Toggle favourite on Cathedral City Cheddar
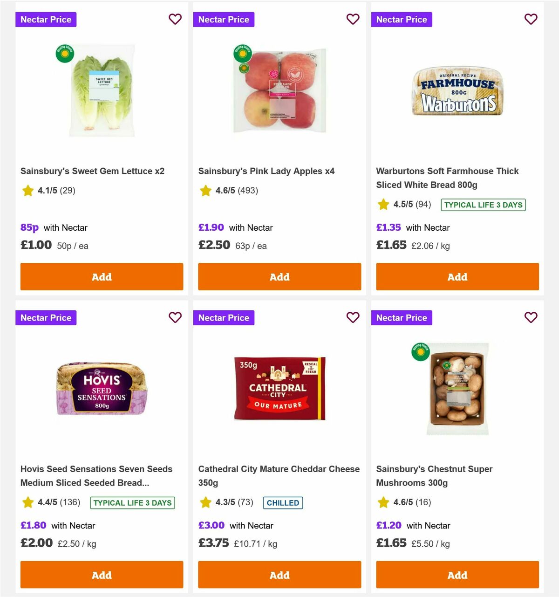This screenshot has height=597, width=559. coord(353,317)
